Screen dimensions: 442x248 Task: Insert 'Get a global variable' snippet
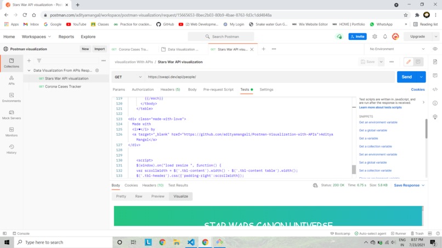373,130
